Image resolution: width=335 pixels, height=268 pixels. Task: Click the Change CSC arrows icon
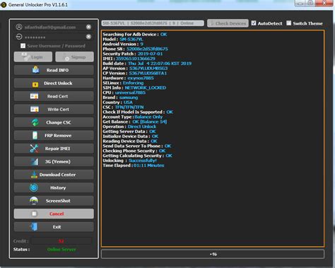(x=35, y=122)
